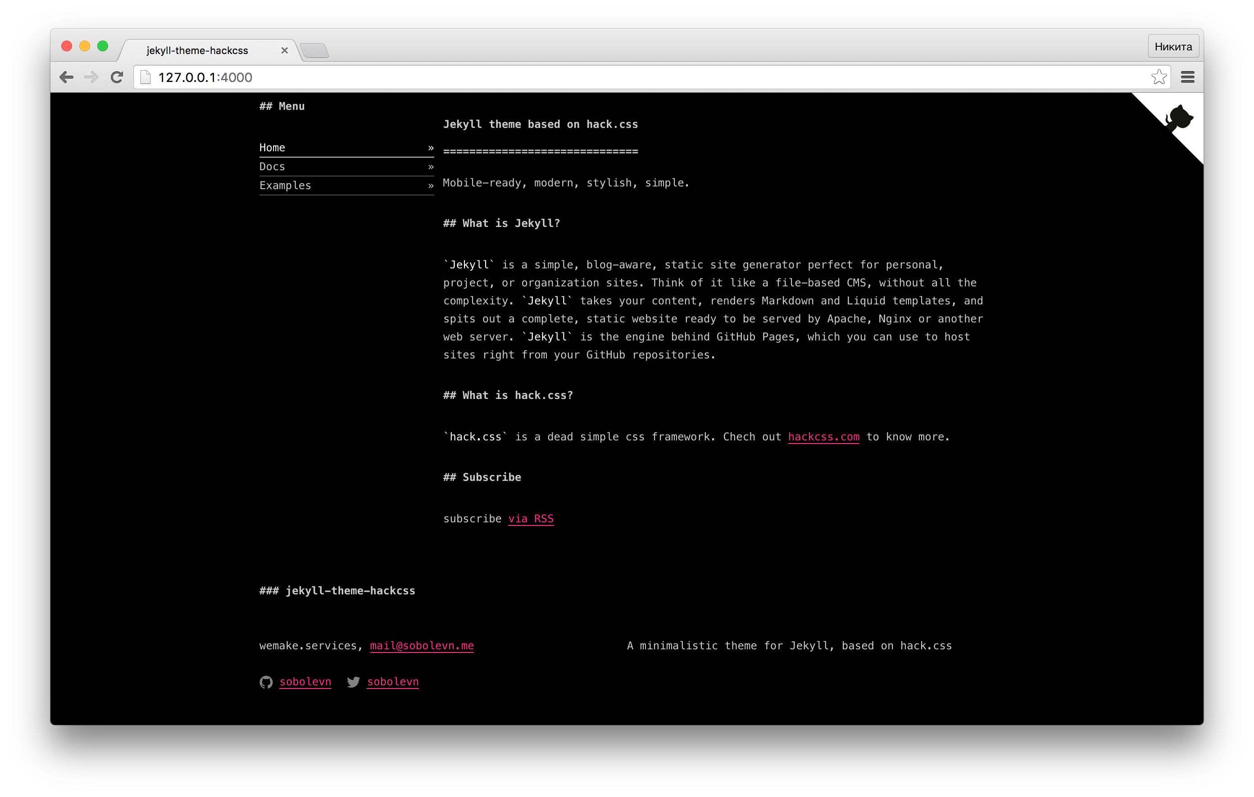Click the » chevron beside Docs
This screenshot has height=797, width=1254.
pyautogui.click(x=431, y=167)
